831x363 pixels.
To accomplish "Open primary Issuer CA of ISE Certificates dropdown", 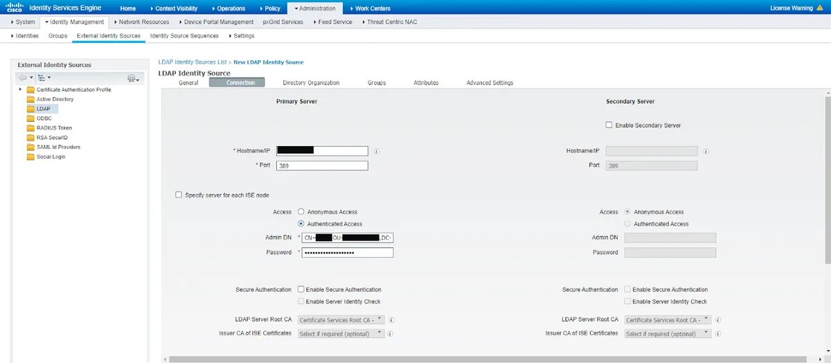I will tap(340, 333).
